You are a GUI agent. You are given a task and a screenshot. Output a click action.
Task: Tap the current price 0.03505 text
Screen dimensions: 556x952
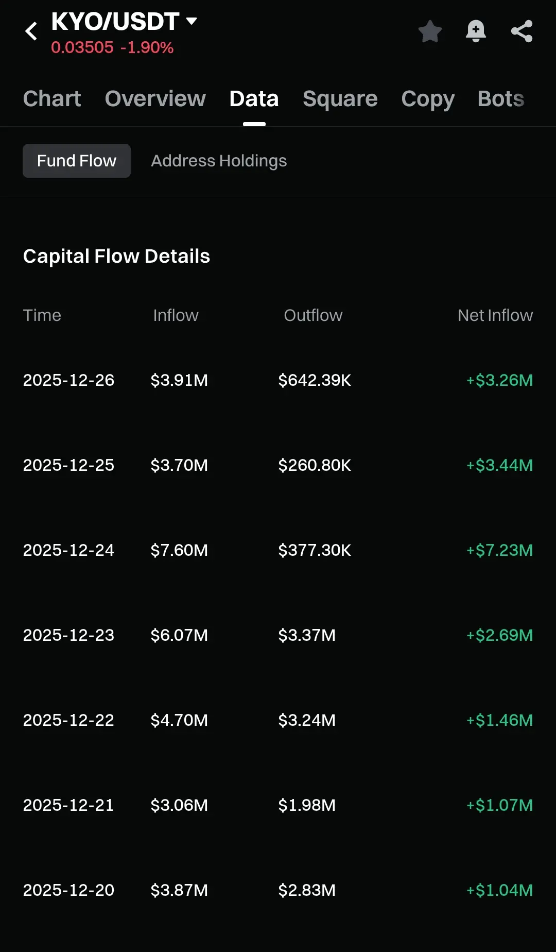tap(82, 47)
